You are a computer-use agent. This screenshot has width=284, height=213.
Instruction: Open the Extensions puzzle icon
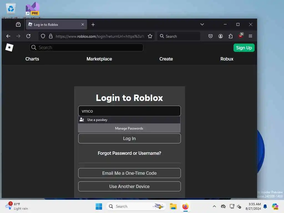tap(230, 36)
